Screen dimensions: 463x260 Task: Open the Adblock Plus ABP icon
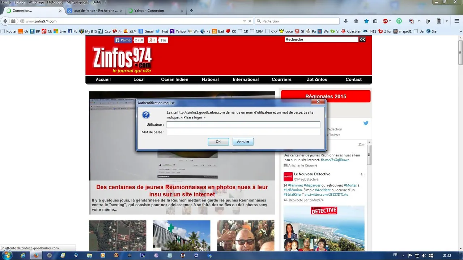click(386, 21)
